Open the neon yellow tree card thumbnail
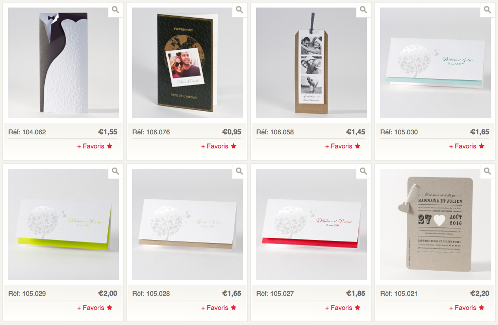Image resolution: width=498 pixels, height=325 pixels. coord(64,224)
